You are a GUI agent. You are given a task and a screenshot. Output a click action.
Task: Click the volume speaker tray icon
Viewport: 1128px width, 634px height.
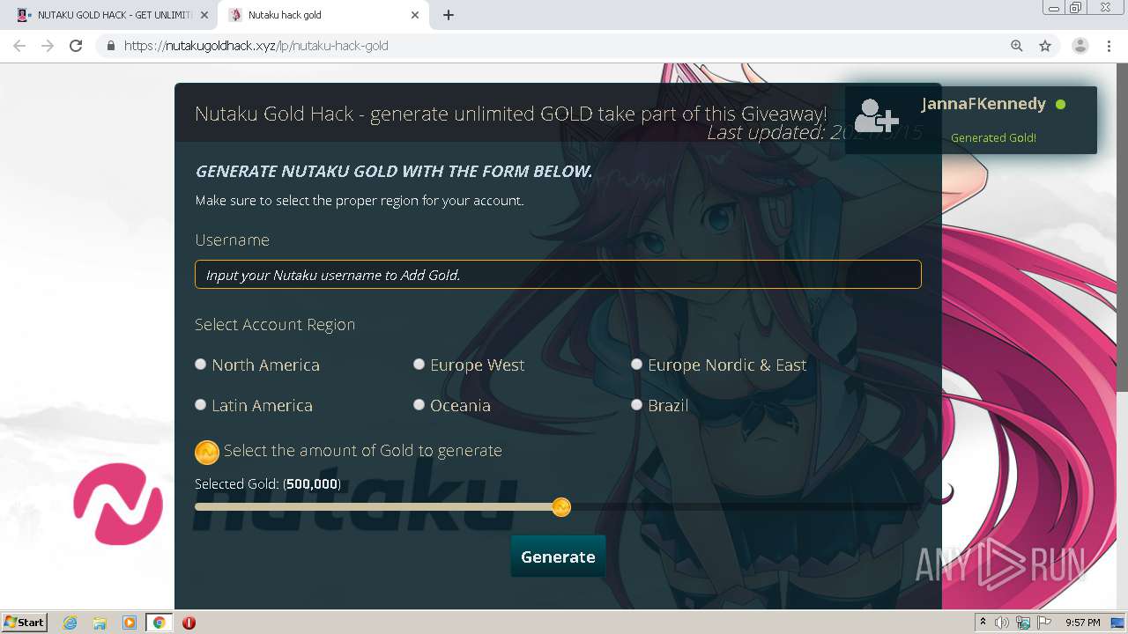[1002, 623]
